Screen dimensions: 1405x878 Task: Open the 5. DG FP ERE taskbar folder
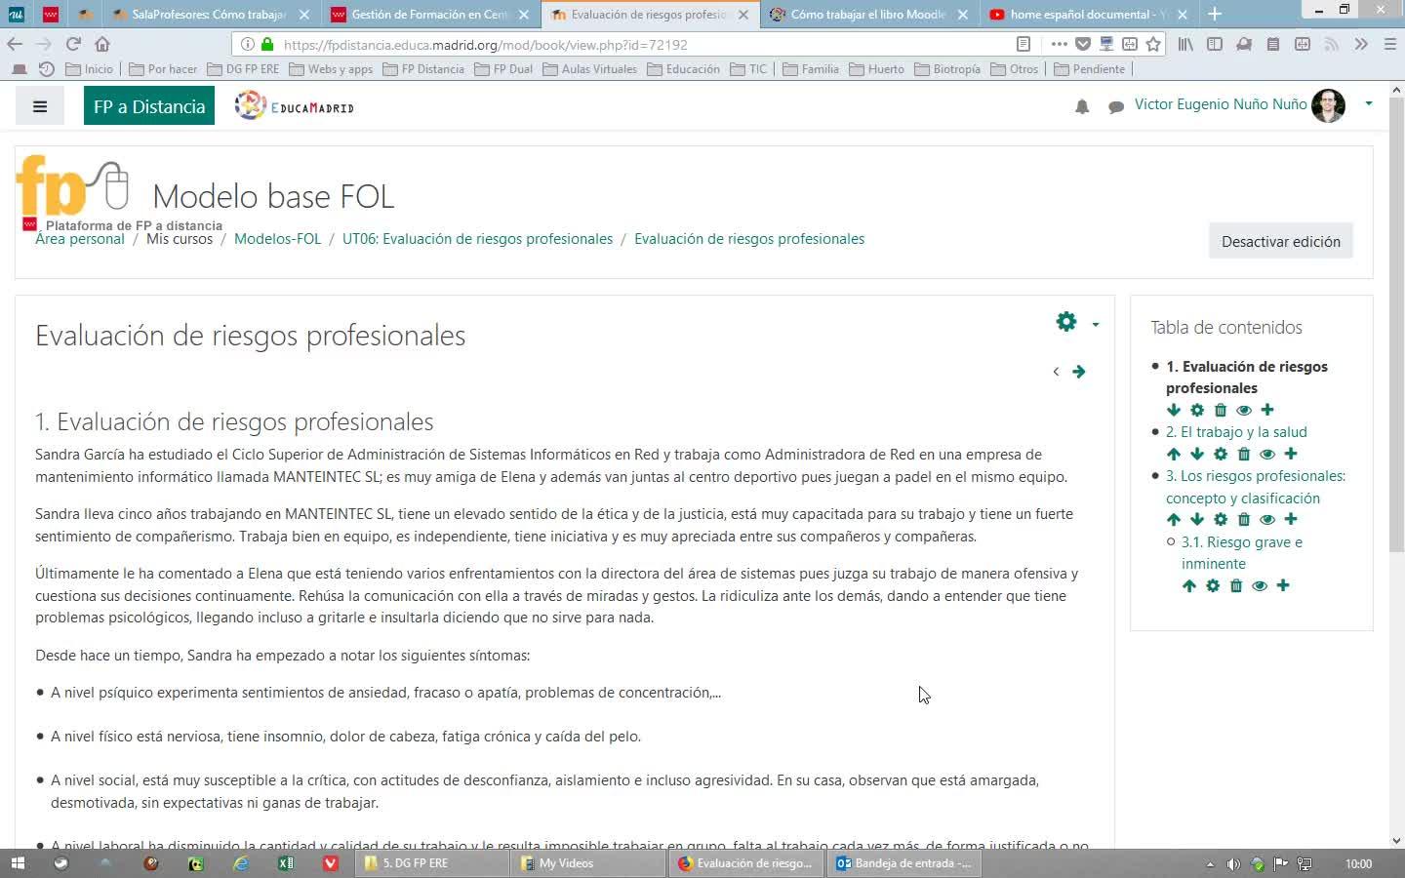tap(432, 863)
